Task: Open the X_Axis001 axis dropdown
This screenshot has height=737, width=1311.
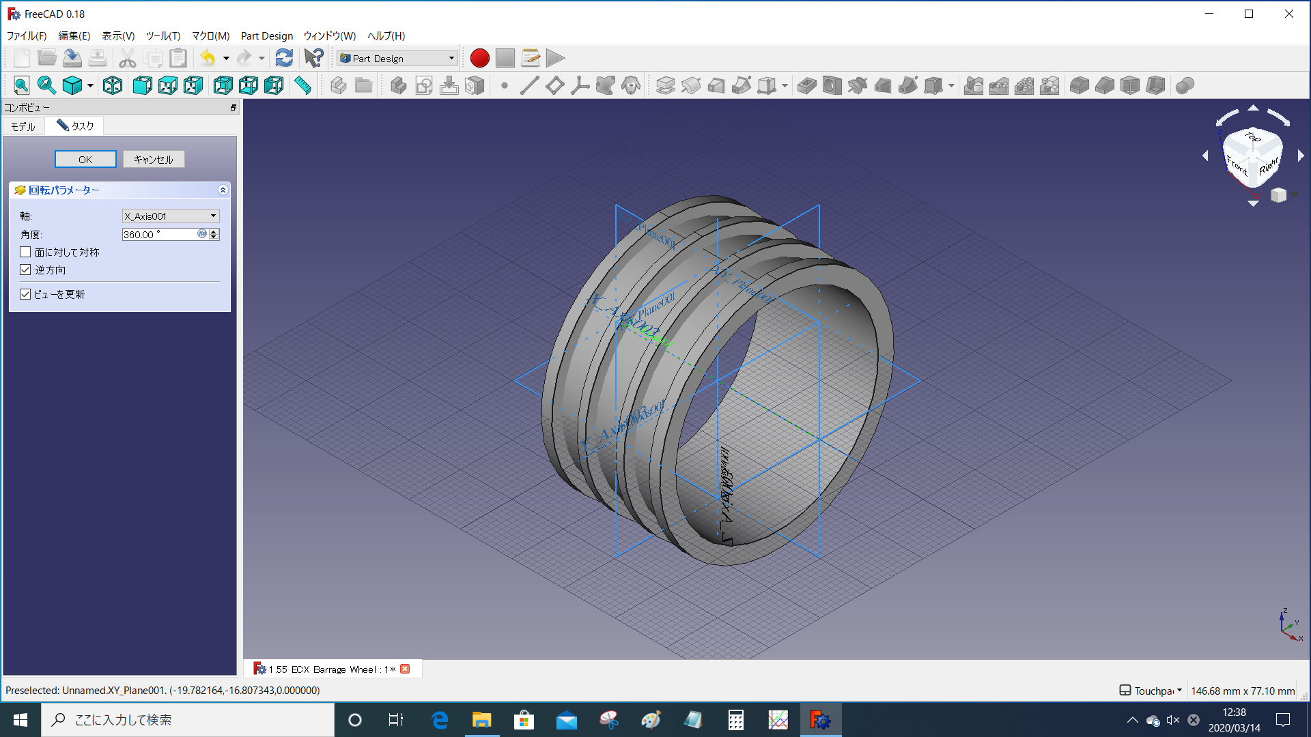Action: (x=171, y=216)
